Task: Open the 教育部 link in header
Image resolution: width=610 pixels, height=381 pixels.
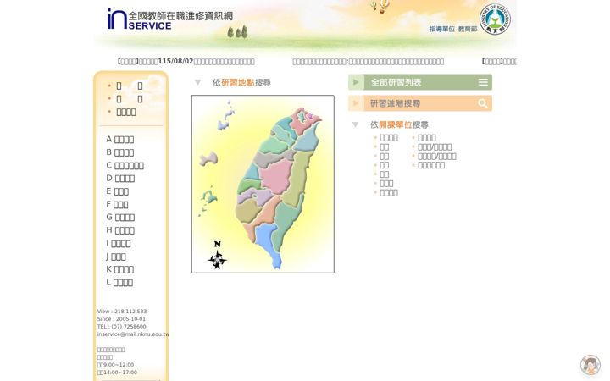Action: [x=468, y=29]
